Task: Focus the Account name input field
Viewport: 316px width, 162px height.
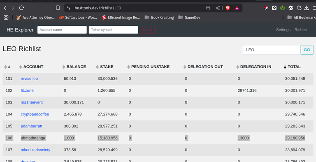Action: (62, 30)
